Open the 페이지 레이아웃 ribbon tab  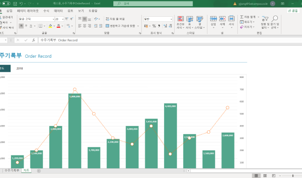click(x=27, y=11)
